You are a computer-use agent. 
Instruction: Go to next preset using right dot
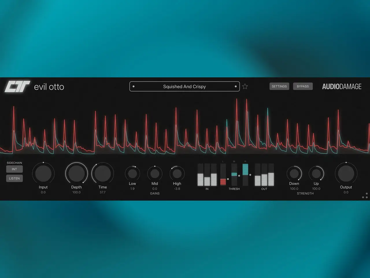pos(236,86)
